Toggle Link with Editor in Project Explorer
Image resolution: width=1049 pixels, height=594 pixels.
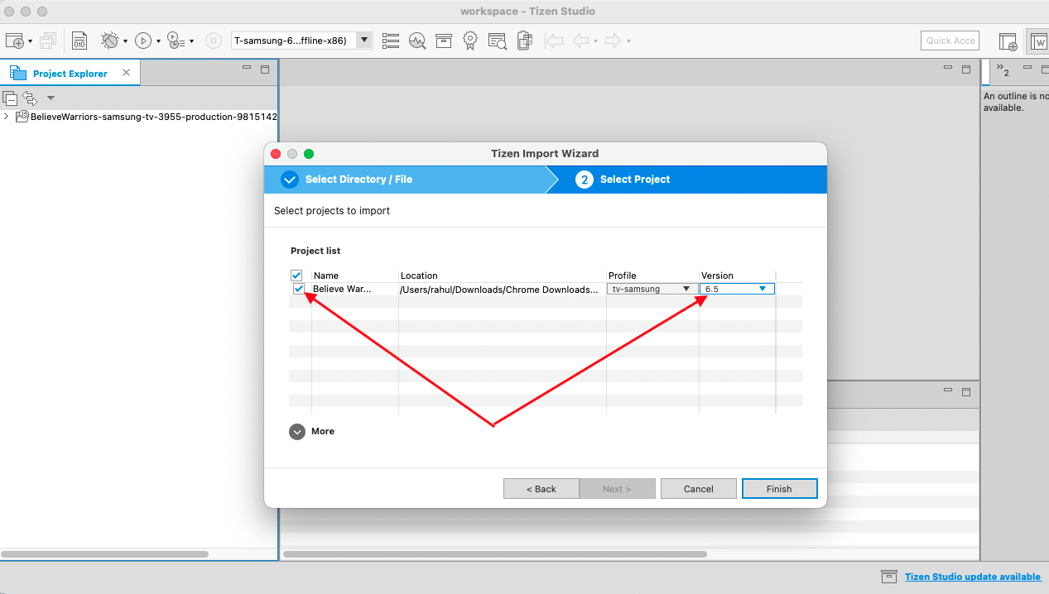coord(30,98)
